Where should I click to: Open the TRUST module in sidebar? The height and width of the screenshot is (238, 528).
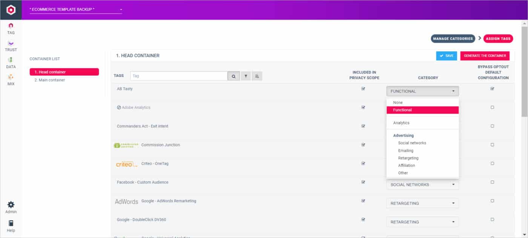(11, 46)
